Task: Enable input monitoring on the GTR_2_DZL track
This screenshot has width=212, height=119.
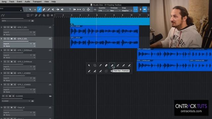Action: (x=15, y=39)
